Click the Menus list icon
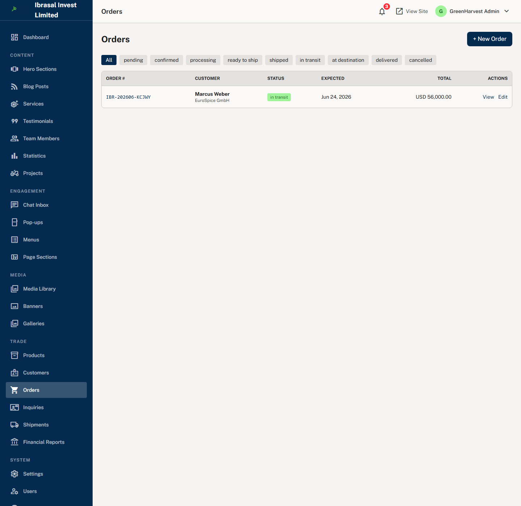This screenshot has width=521, height=506. pos(14,240)
